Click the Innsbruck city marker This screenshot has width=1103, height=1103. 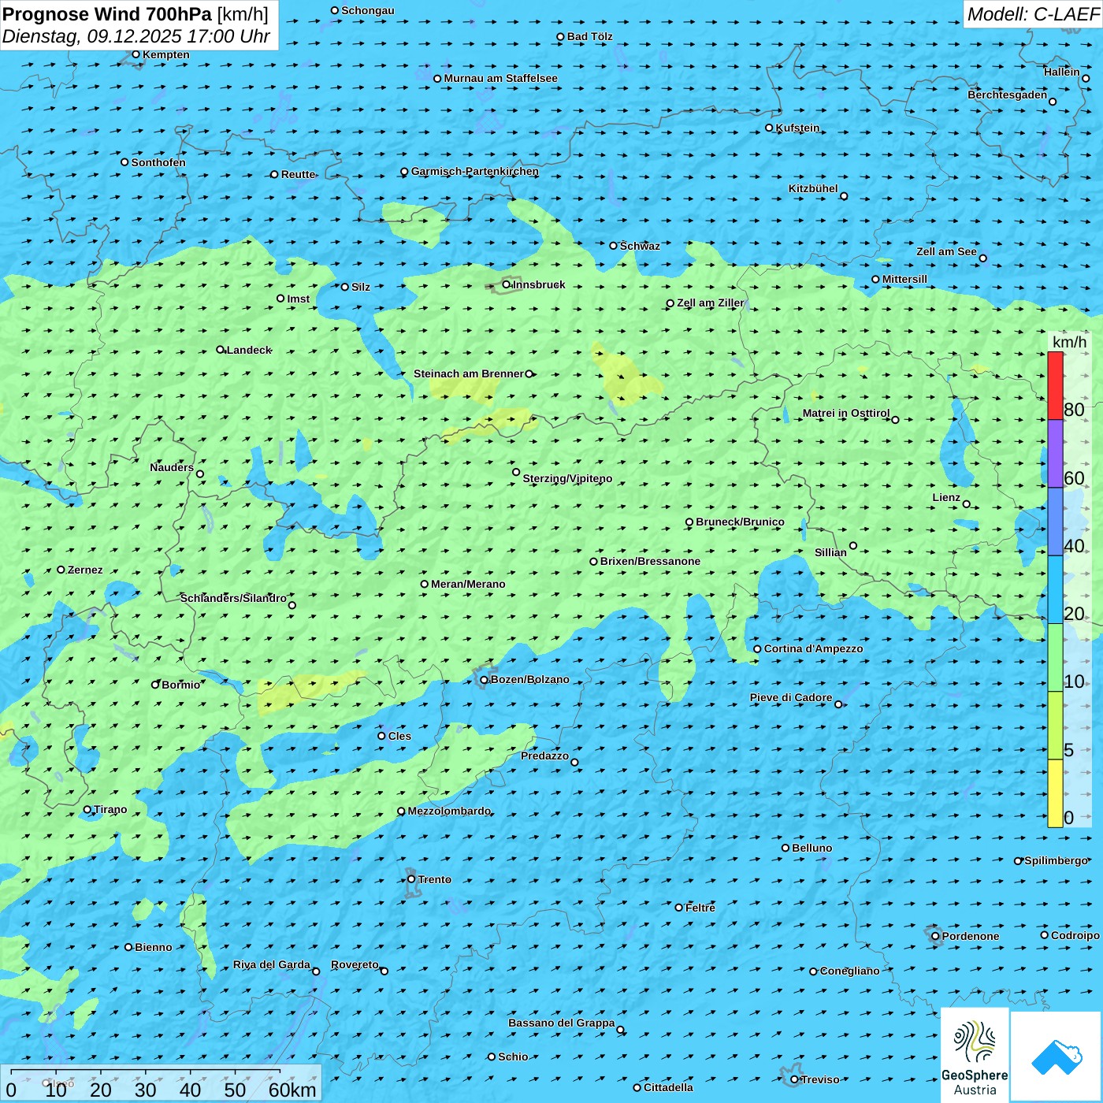pyautogui.click(x=507, y=284)
